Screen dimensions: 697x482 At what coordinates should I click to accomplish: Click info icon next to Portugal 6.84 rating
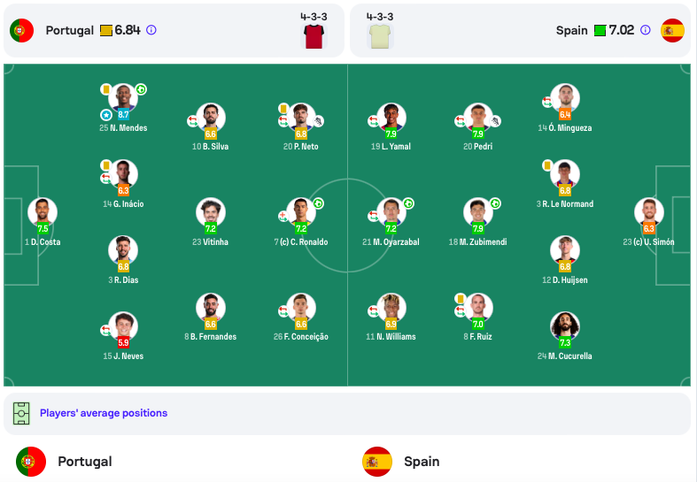click(x=151, y=30)
